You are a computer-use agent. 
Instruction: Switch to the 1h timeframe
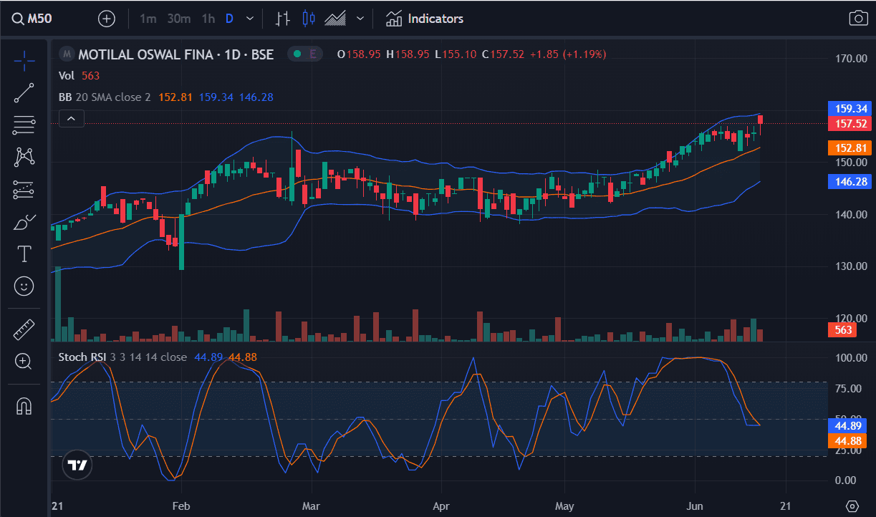click(208, 19)
